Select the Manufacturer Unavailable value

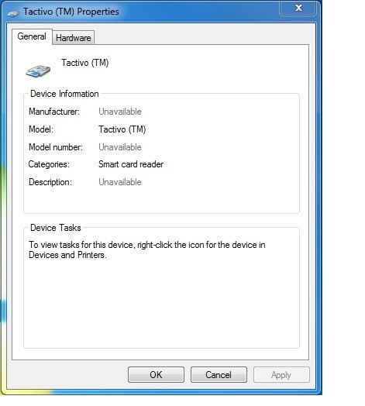pyautogui.click(x=120, y=112)
